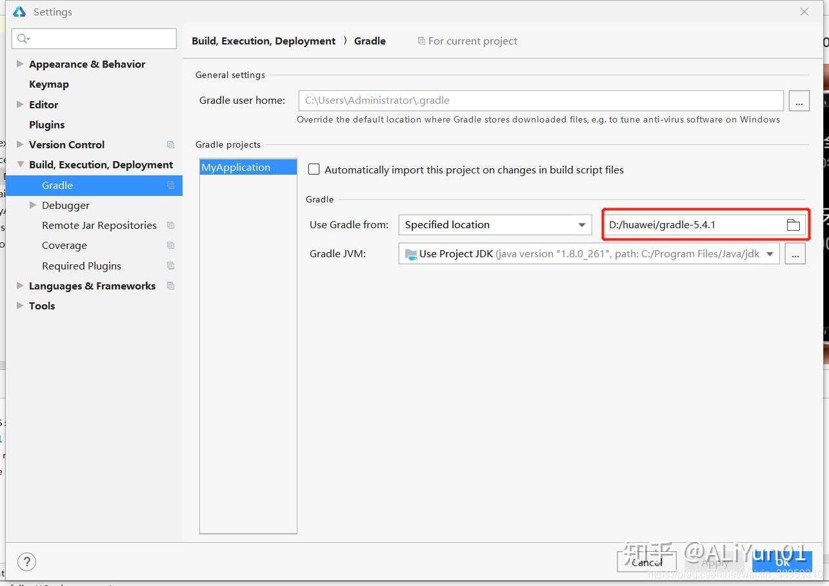The image size is (829, 586).
Task: Click the OK button
Action: pyautogui.click(x=782, y=562)
